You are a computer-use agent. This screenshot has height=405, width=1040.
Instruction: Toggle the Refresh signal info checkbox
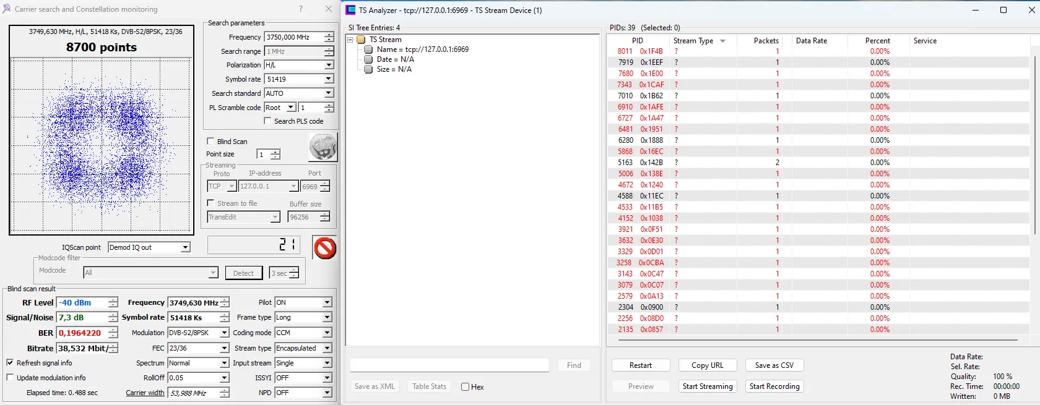(10, 363)
